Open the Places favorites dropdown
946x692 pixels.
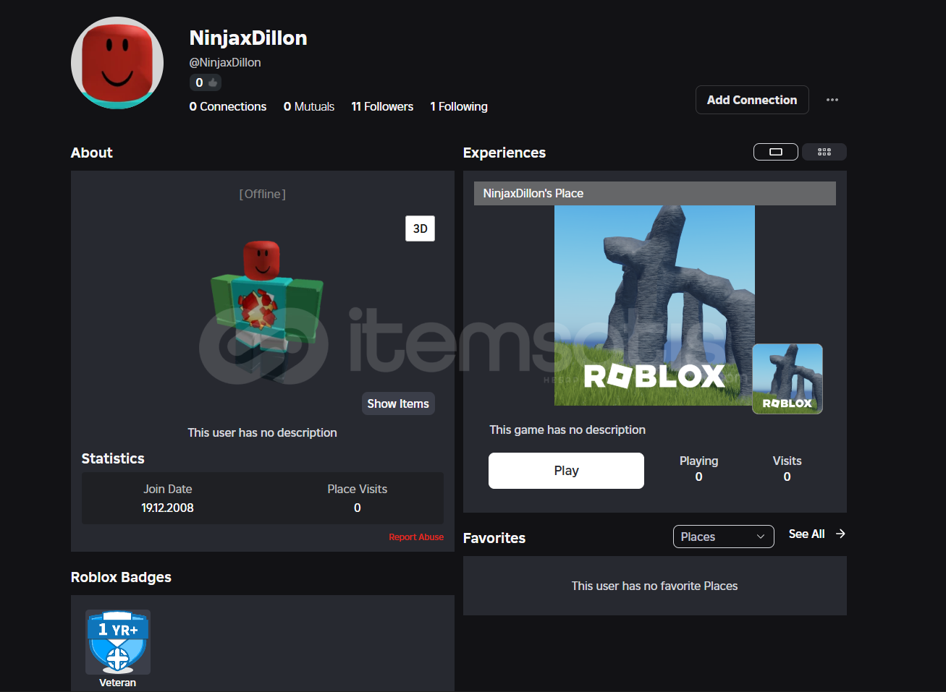coord(723,537)
